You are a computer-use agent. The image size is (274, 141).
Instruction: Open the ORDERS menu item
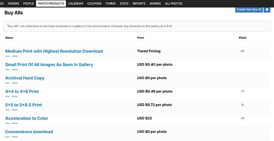[x=13, y=3]
